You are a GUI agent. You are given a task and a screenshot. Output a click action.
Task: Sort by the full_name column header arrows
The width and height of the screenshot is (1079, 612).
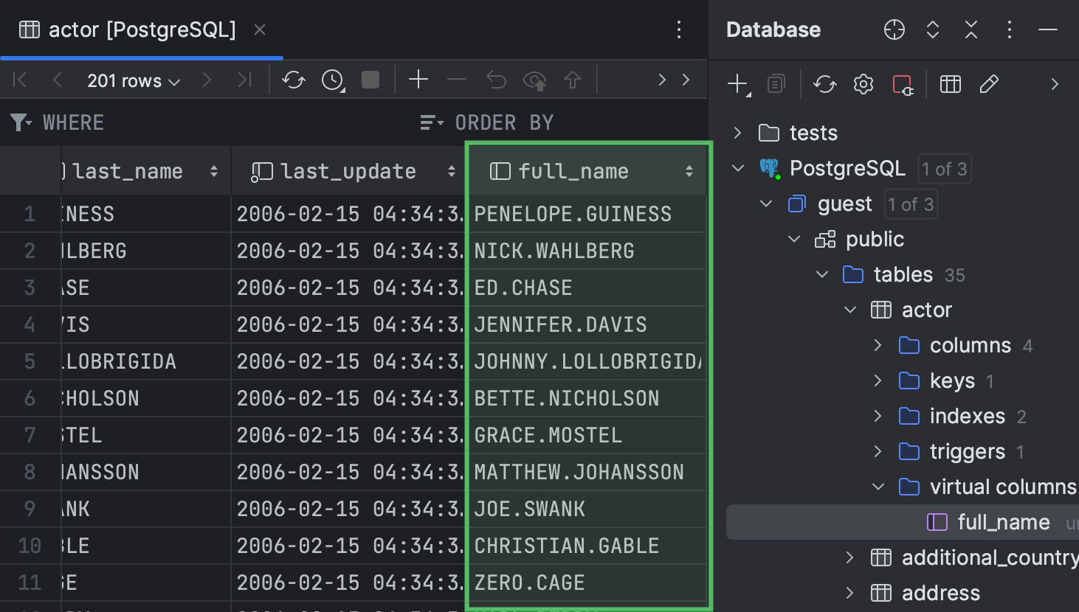click(689, 170)
